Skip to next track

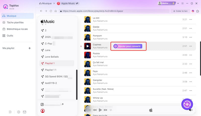106,110
